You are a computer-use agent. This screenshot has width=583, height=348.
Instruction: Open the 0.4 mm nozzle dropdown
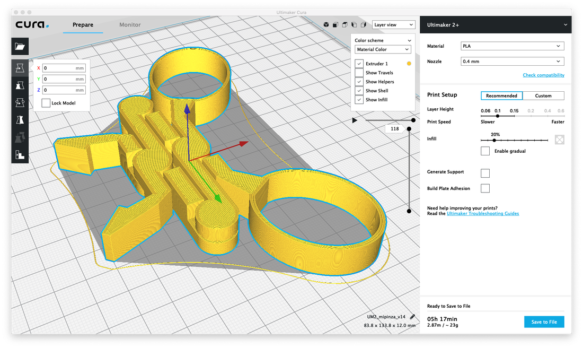point(513,62)
